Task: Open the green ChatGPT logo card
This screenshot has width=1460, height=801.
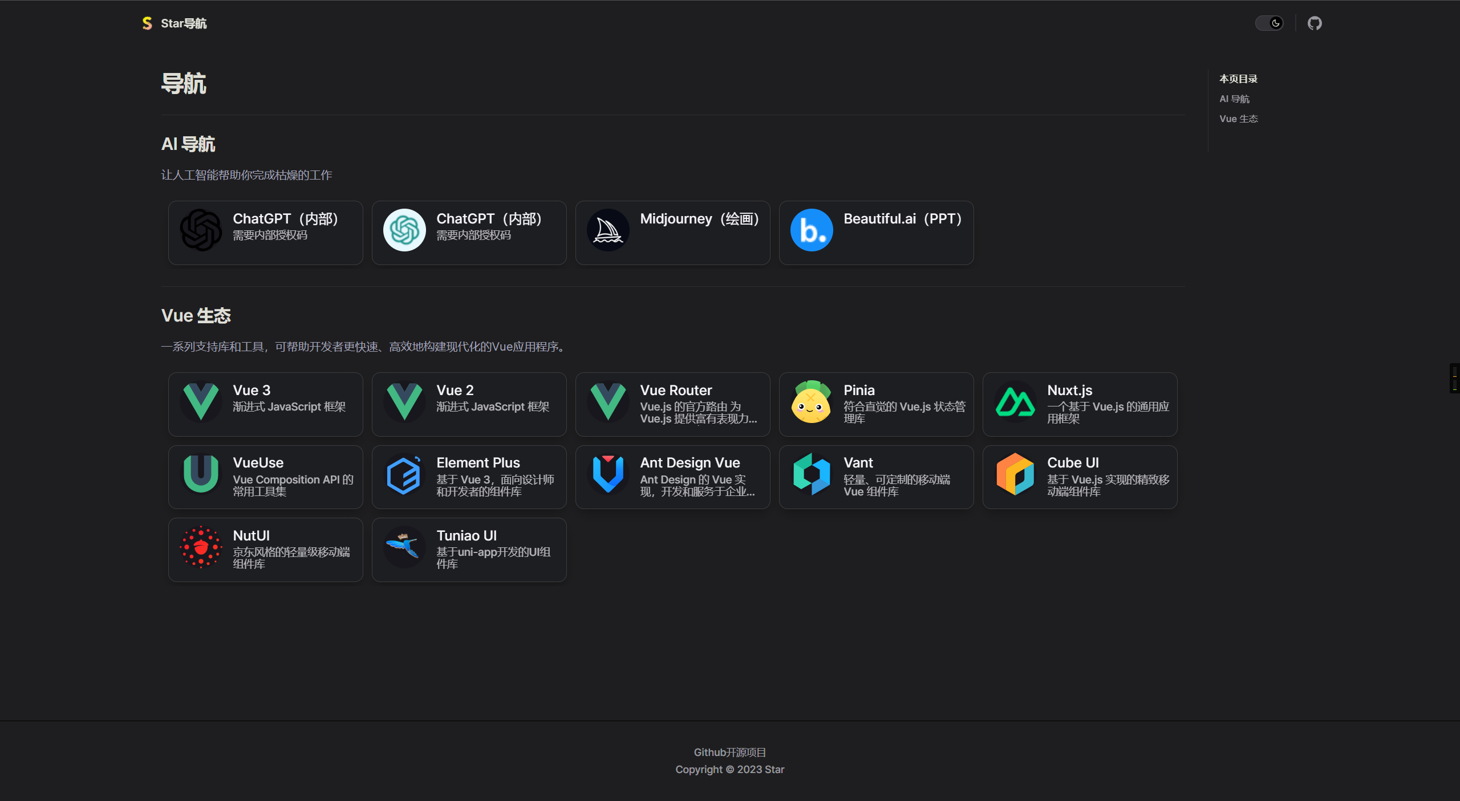Action: tap(469, 233)
